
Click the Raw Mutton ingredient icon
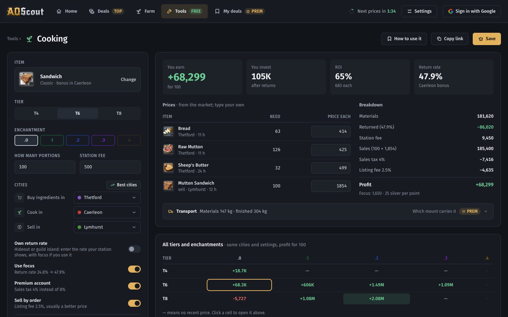tap(168, 150)
